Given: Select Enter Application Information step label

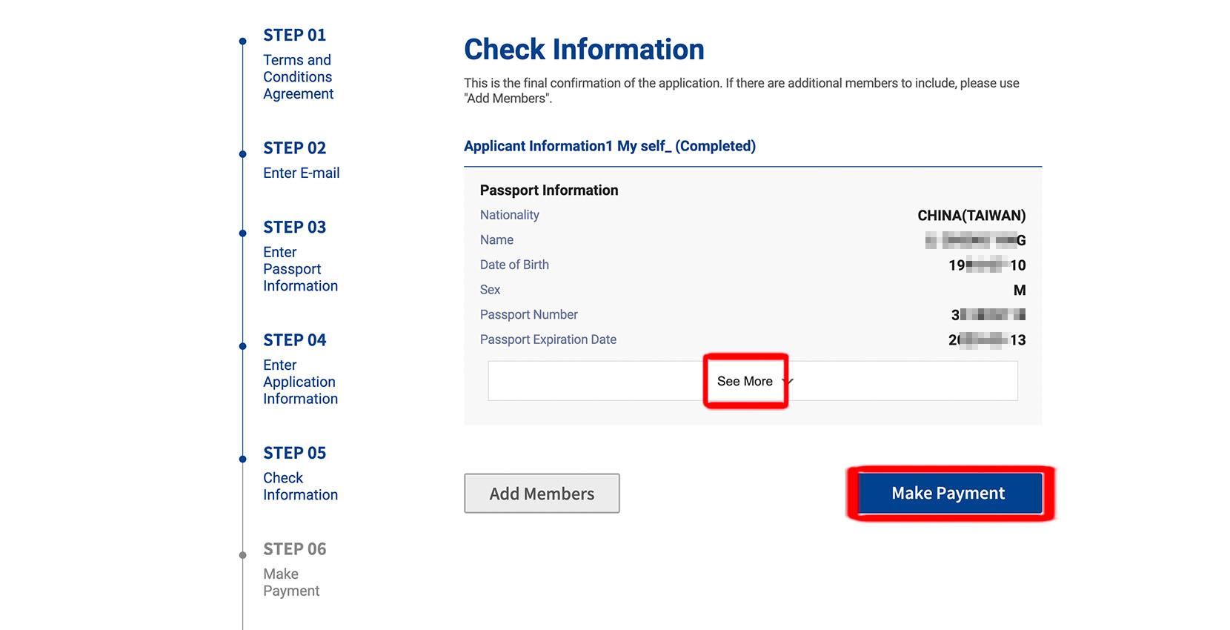Looking at the screenshot, I should pos(299,382).
